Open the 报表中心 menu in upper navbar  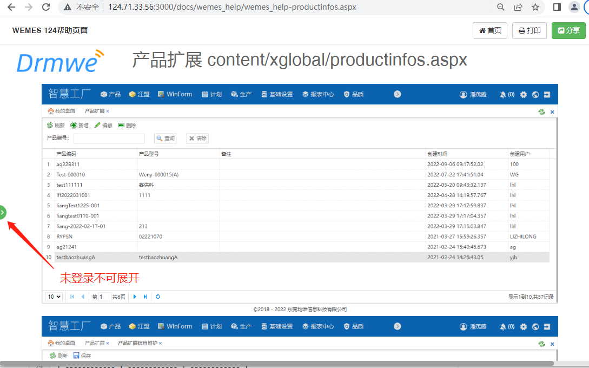click(318, 94)
